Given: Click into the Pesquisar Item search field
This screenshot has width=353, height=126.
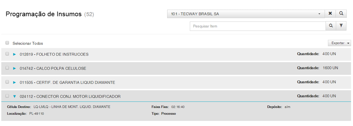Looking at the screenshot, I should pos(258,26).
